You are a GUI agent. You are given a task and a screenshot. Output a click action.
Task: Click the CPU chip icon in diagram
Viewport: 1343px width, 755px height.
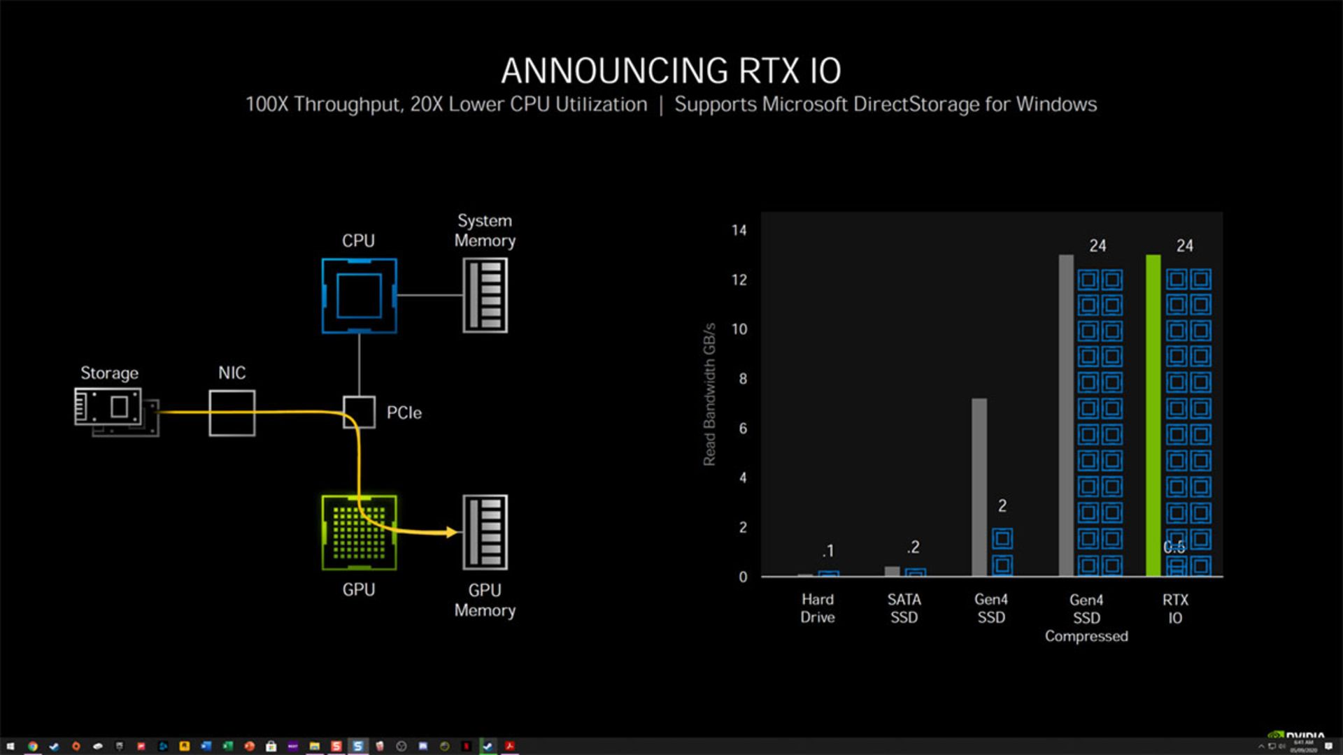[359, 296]
